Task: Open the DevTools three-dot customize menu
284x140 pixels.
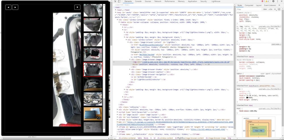Action: coord(277,1)
